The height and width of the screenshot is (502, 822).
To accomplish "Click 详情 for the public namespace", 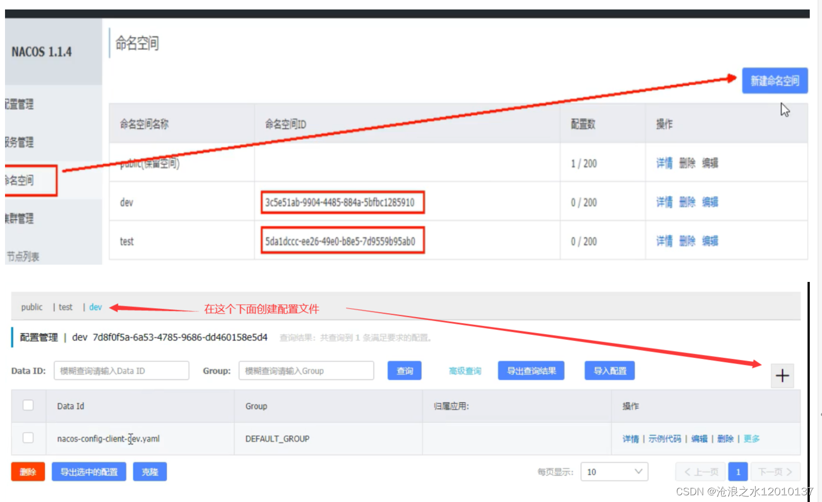I will 664,163.
